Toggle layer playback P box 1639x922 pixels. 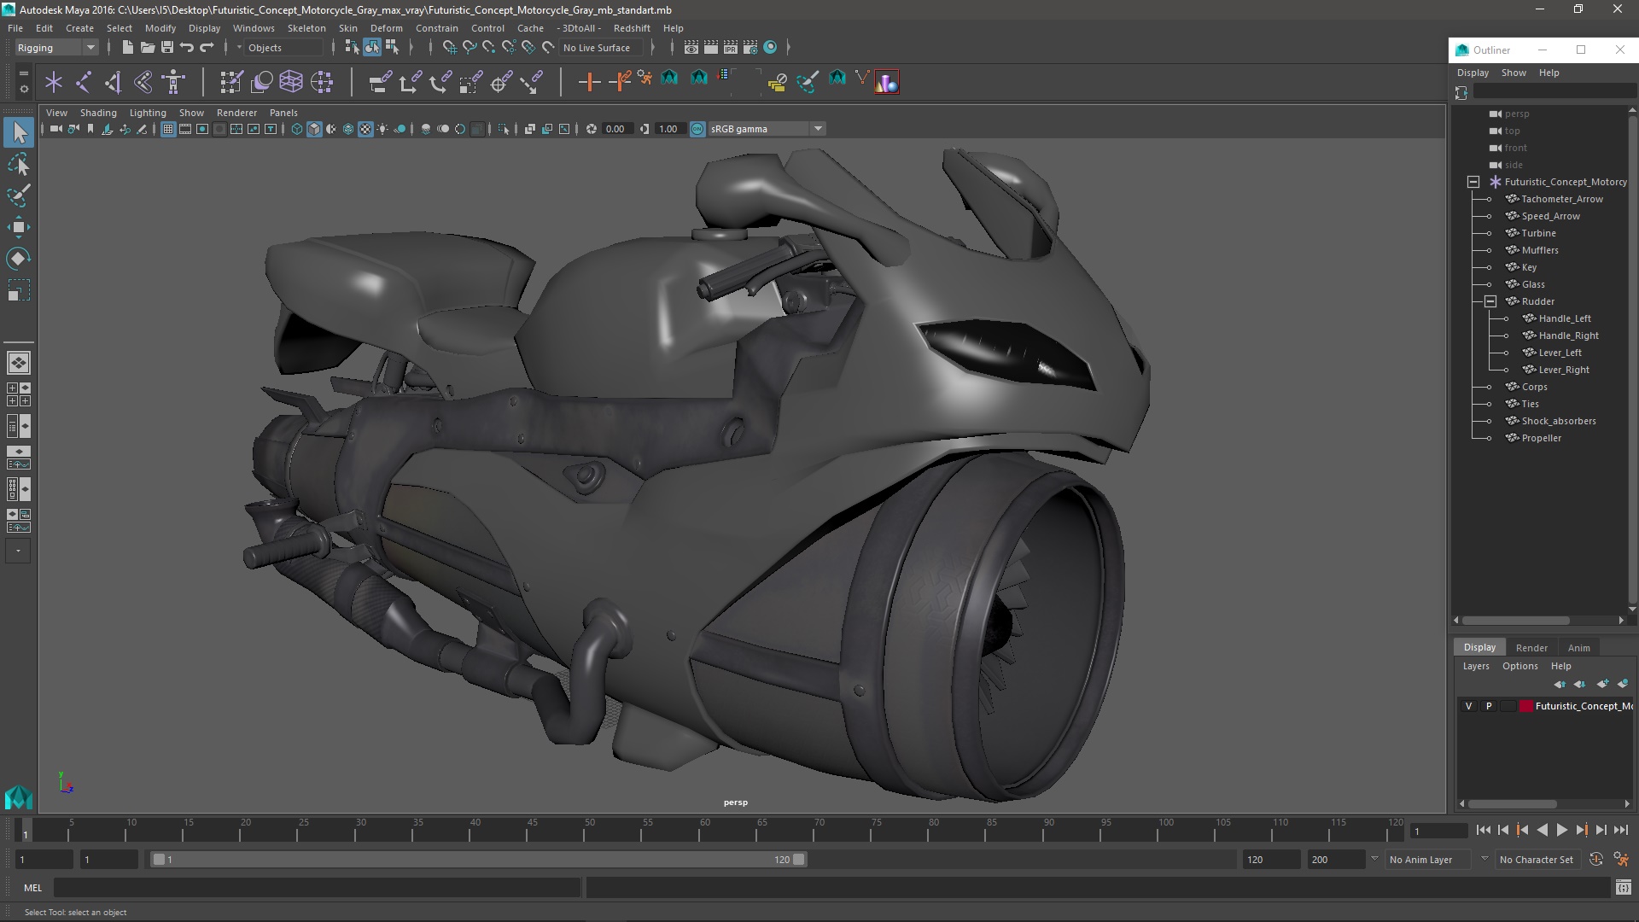click(1489, 706)
